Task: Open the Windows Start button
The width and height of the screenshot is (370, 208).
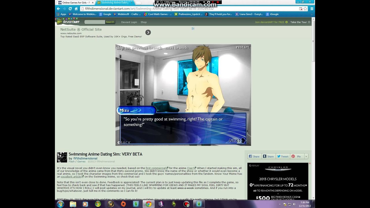Action: coord(60,204)
